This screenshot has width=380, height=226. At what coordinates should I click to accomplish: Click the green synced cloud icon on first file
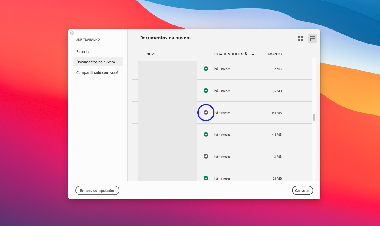[x=206, y=69]
